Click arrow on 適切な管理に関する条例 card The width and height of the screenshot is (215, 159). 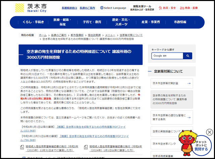click(189, 117)
